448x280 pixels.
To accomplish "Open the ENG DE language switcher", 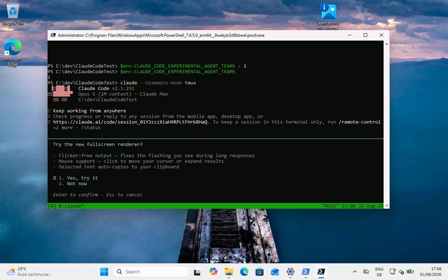I will click(x=379, y=272).
